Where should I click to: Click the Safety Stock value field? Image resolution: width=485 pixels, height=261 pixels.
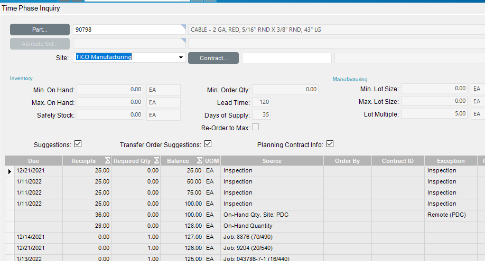coord(110,115)
